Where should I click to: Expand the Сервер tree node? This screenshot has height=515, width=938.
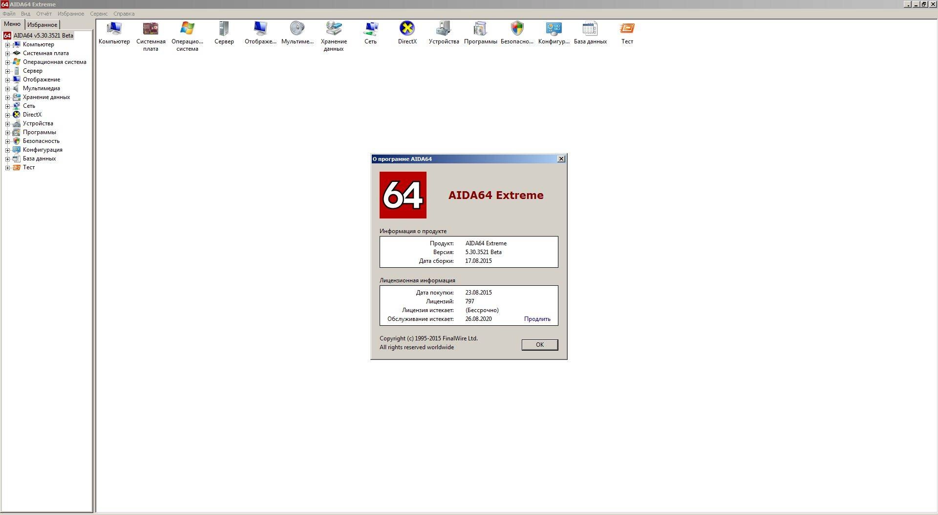(7, 71)
